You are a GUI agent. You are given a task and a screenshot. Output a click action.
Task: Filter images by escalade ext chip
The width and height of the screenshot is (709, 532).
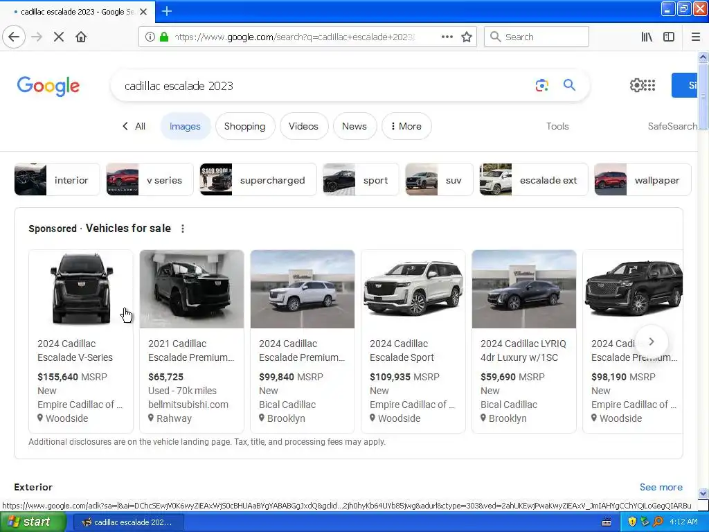pyautogui.click(x=534, y=179)
